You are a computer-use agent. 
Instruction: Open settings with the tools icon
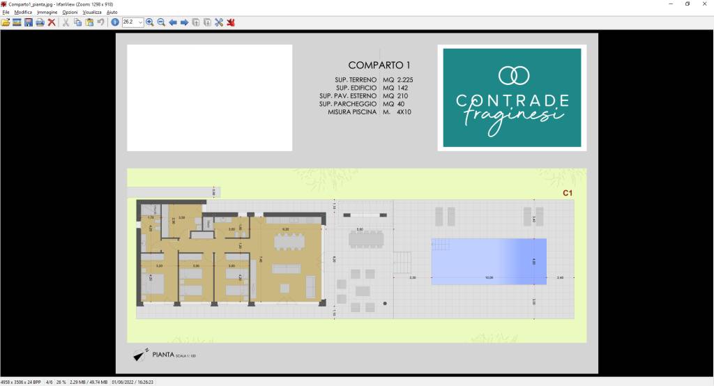(x=219, y=22)
